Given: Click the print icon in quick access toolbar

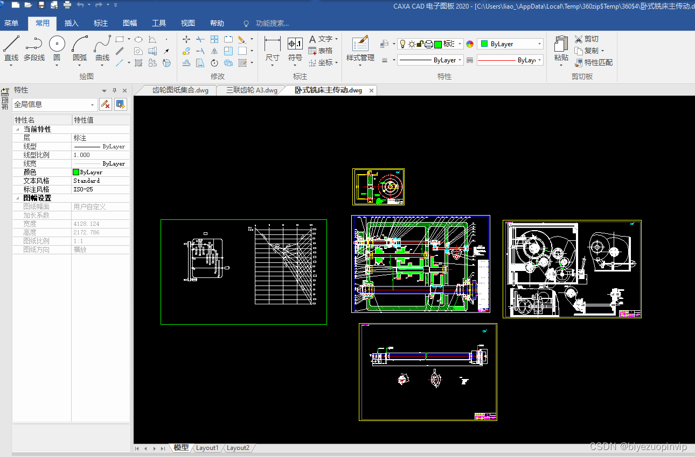Looking at the screenshot, I should point(67,5).
